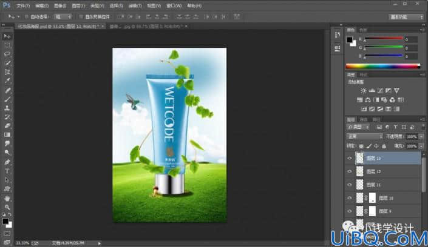Image resolution: width=428 pixels, height=247 pixels.
Task: Open the layer filter type dropdown
Action: 358,127
